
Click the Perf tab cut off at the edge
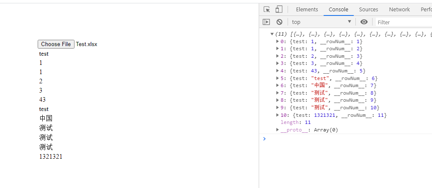(426, 9)
